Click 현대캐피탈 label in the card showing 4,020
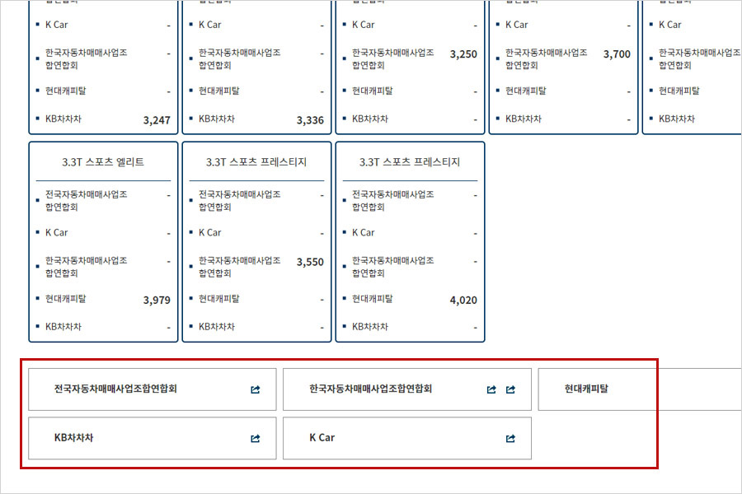 (373, 299)
